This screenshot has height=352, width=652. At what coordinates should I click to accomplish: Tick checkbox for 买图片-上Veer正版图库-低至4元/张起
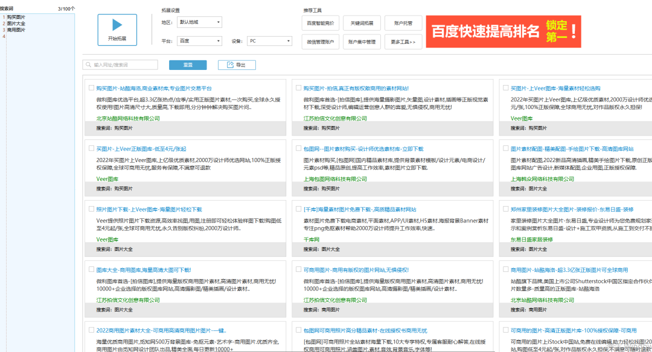tap(91, 148)
